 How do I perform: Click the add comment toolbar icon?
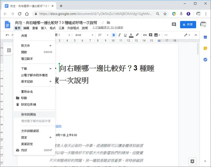point(150,35)
